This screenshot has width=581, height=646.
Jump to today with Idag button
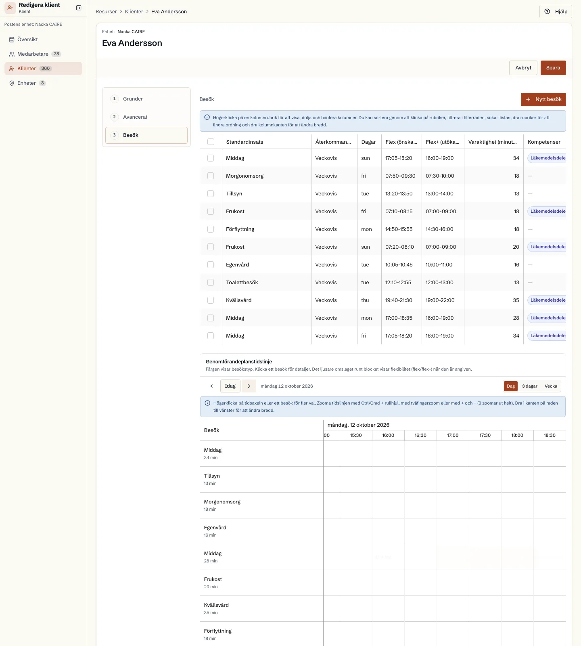[x=230, y=386]
